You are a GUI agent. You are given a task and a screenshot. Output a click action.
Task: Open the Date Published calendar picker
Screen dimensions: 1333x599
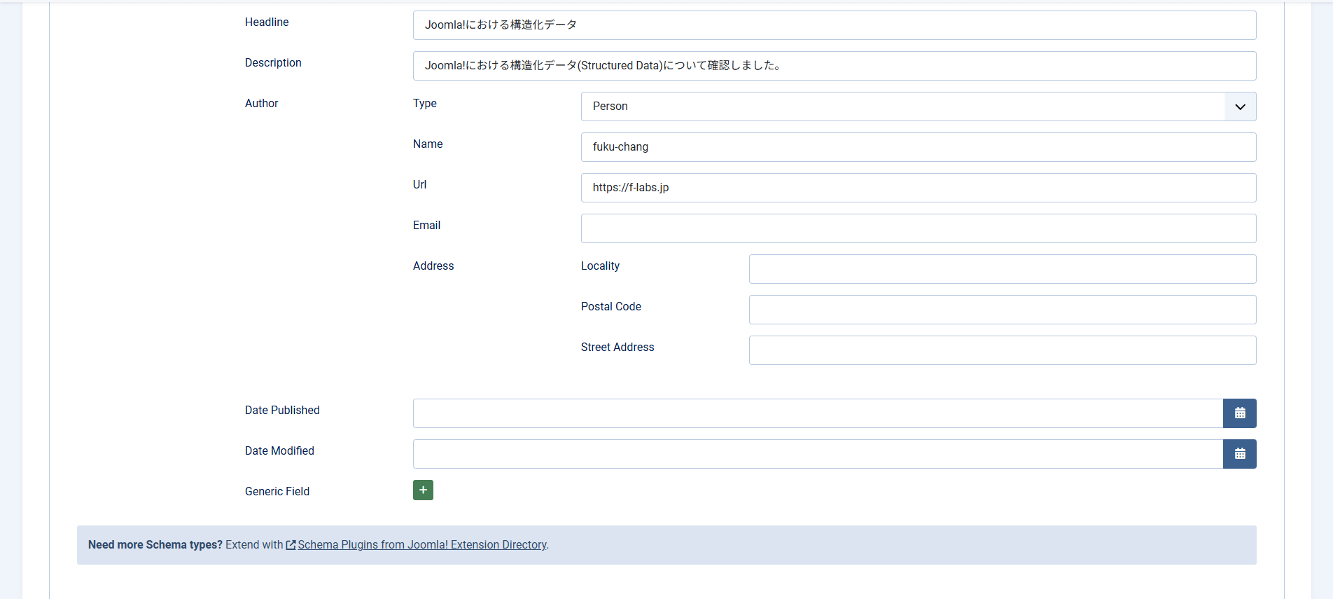(x=1239, y=413)
